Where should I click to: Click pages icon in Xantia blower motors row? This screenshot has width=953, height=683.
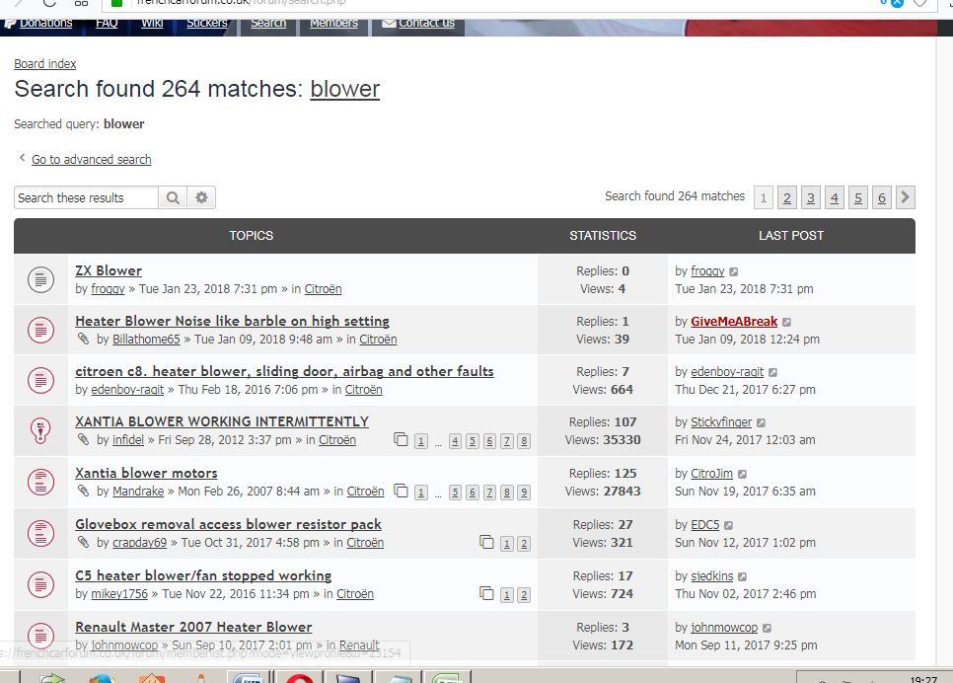(x=401, y=491)
